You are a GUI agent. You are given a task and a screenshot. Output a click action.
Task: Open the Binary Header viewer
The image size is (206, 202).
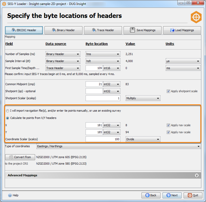[x=63, y=30]
